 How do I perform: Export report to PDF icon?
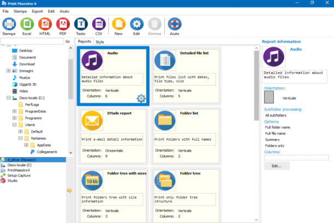coord(63,24)
